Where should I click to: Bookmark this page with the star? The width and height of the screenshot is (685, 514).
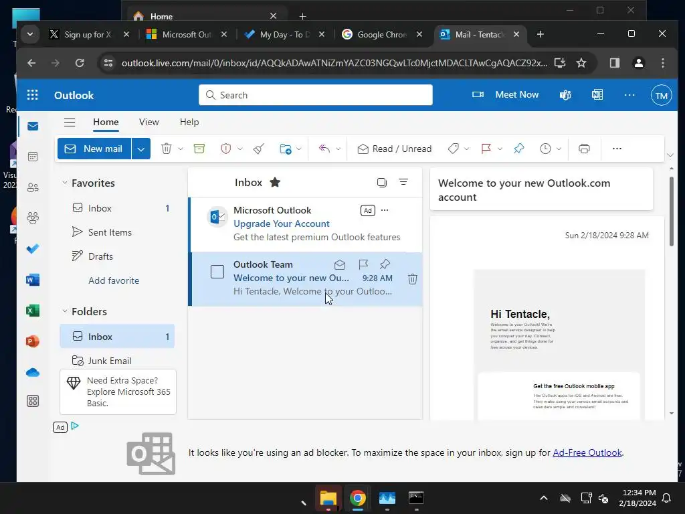coord(581,63)
